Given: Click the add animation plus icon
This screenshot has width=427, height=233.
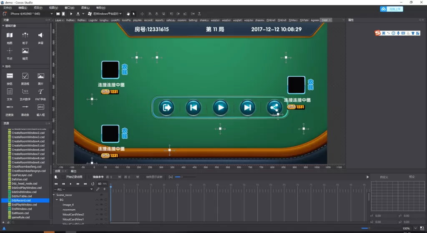Looking at the screenshot, I should [105, 189].
